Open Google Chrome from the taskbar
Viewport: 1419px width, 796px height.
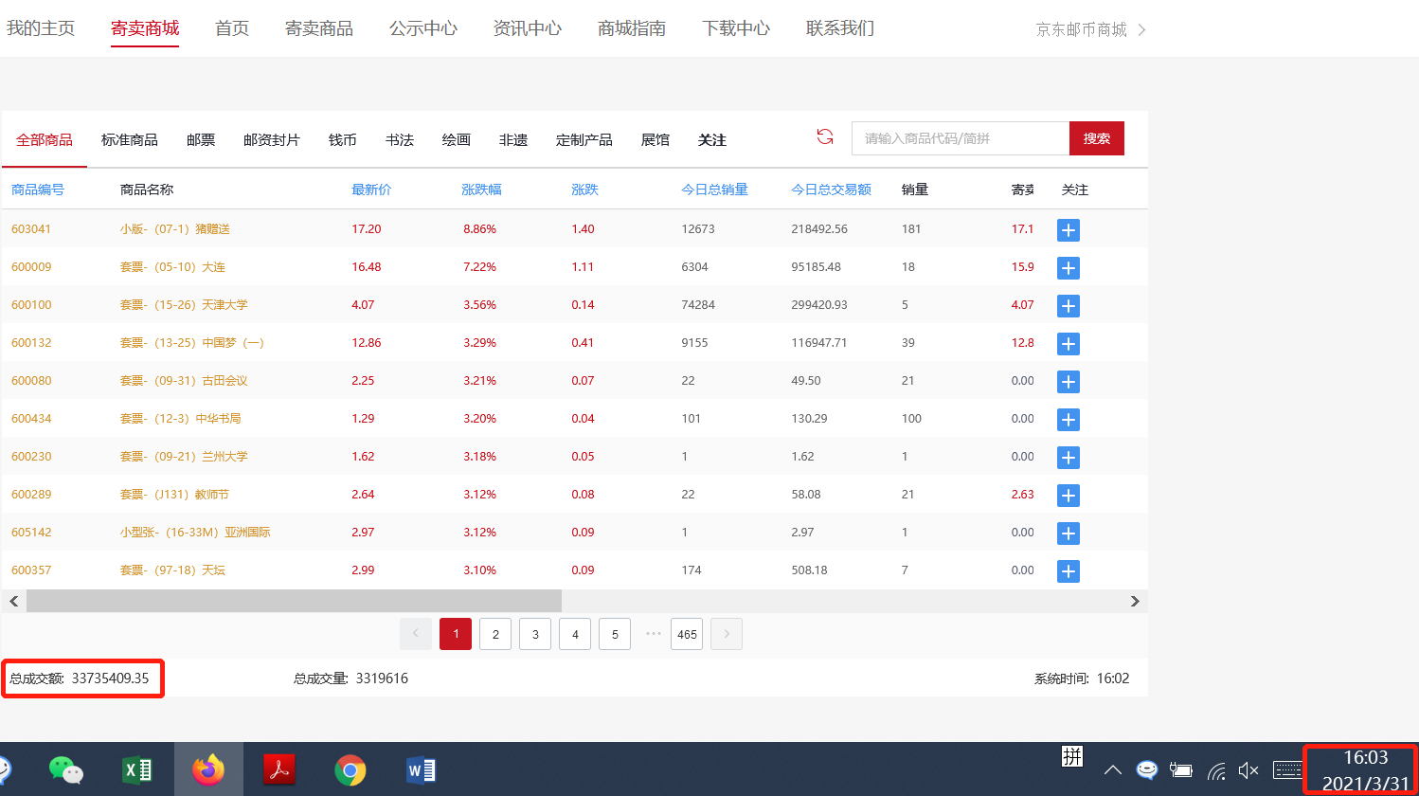pyautogui.click(x=350, y=770)
